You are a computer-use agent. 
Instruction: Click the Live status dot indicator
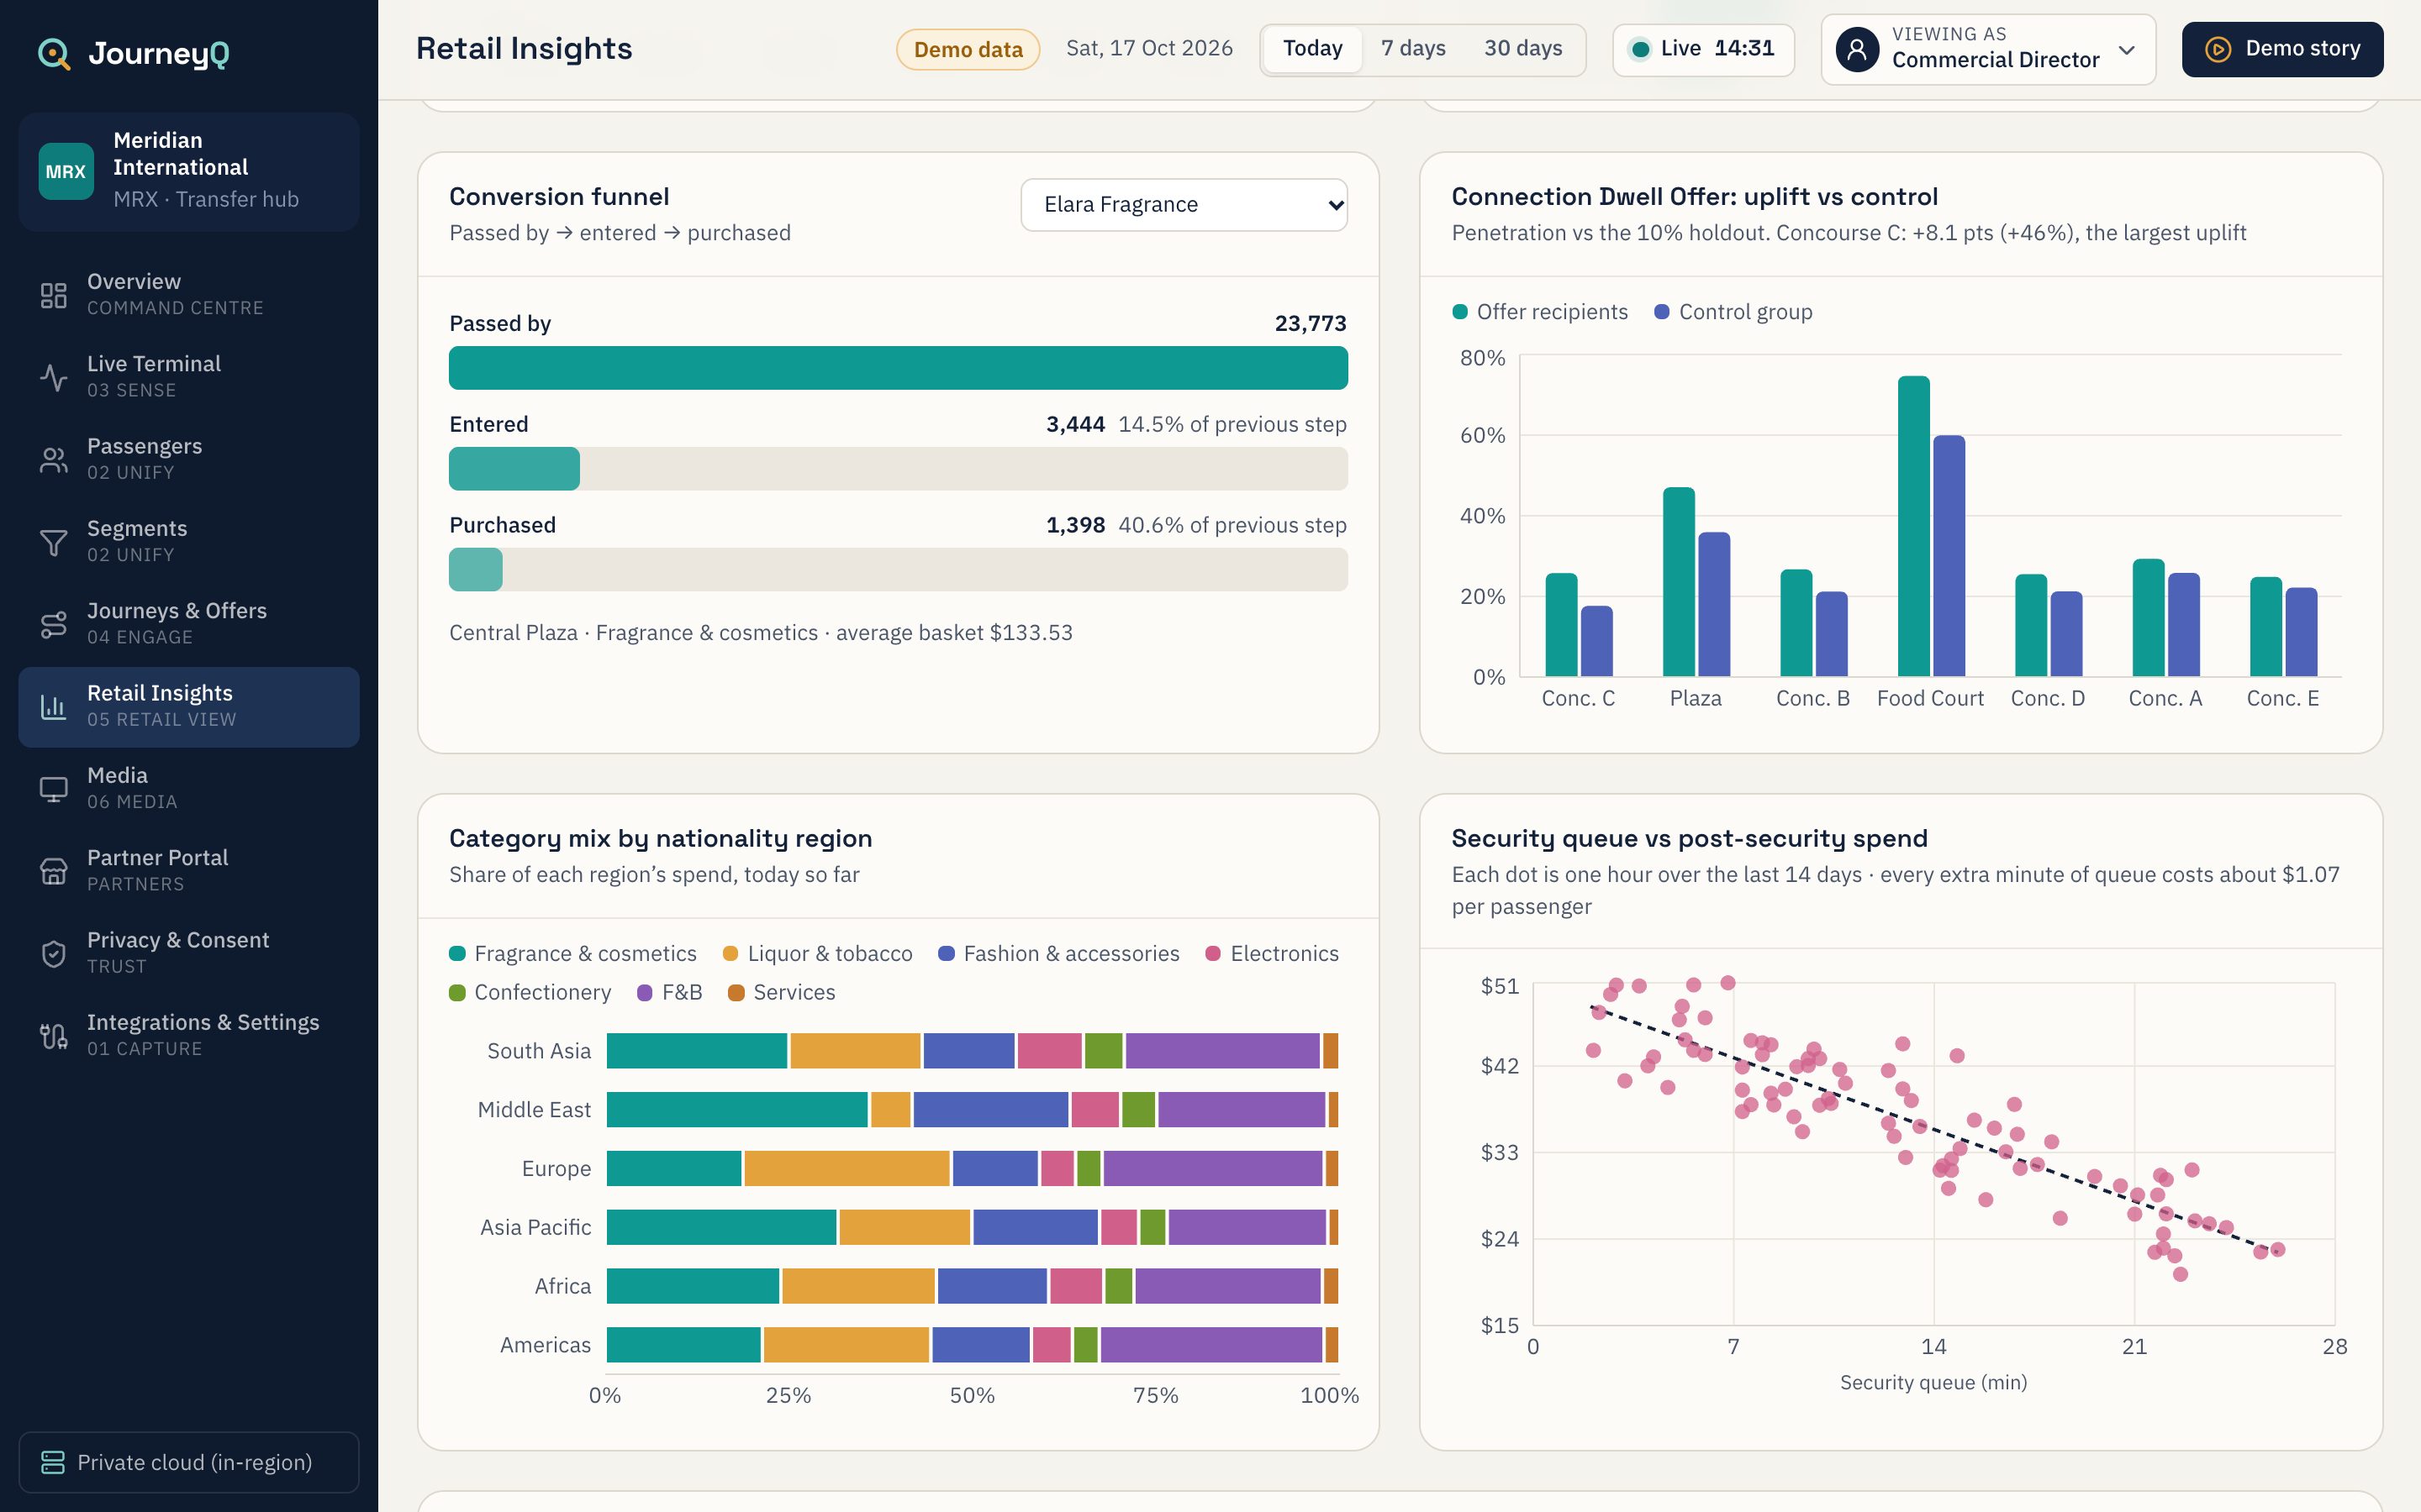[x=1641, y=49]
